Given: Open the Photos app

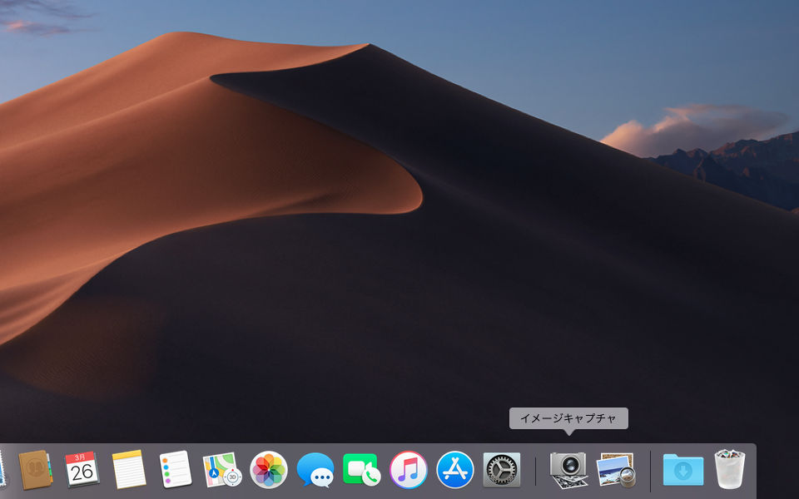Looking at the screenshot, I should click(269, 469).
